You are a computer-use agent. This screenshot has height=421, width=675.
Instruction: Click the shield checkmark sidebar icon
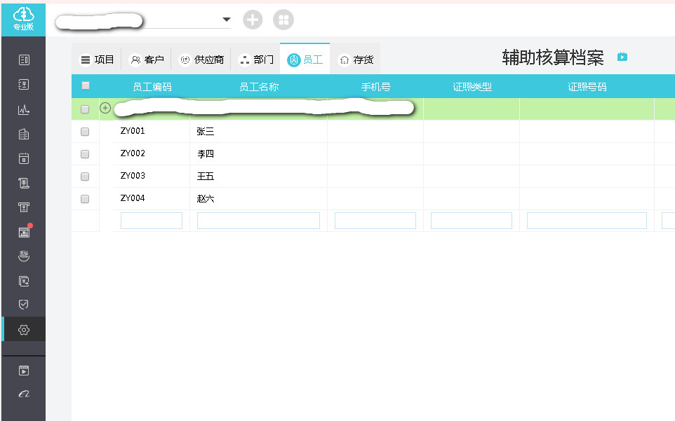pos(24,305)
